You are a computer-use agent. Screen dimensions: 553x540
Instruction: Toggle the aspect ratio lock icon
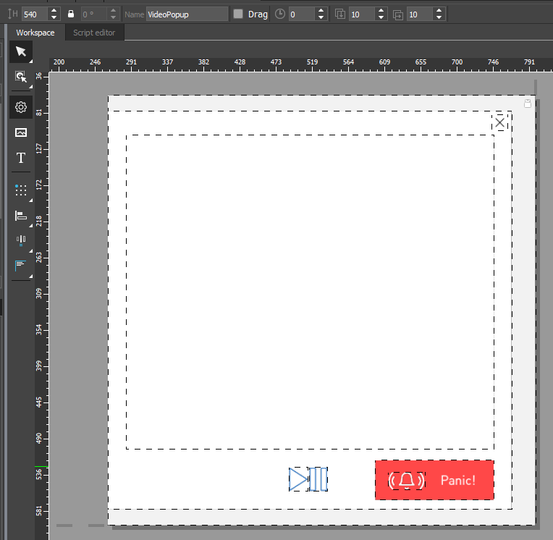pyautogui.click(x=70, y=14)
